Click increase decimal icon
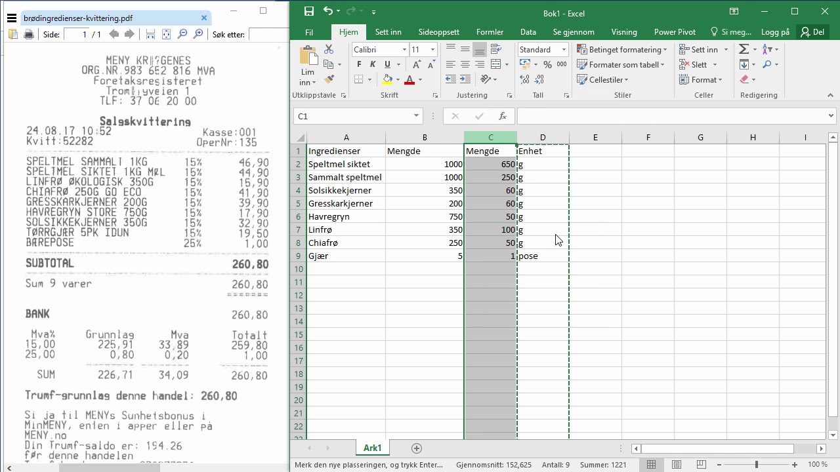The height and width of the screenshot is (472, 840). 525,79
